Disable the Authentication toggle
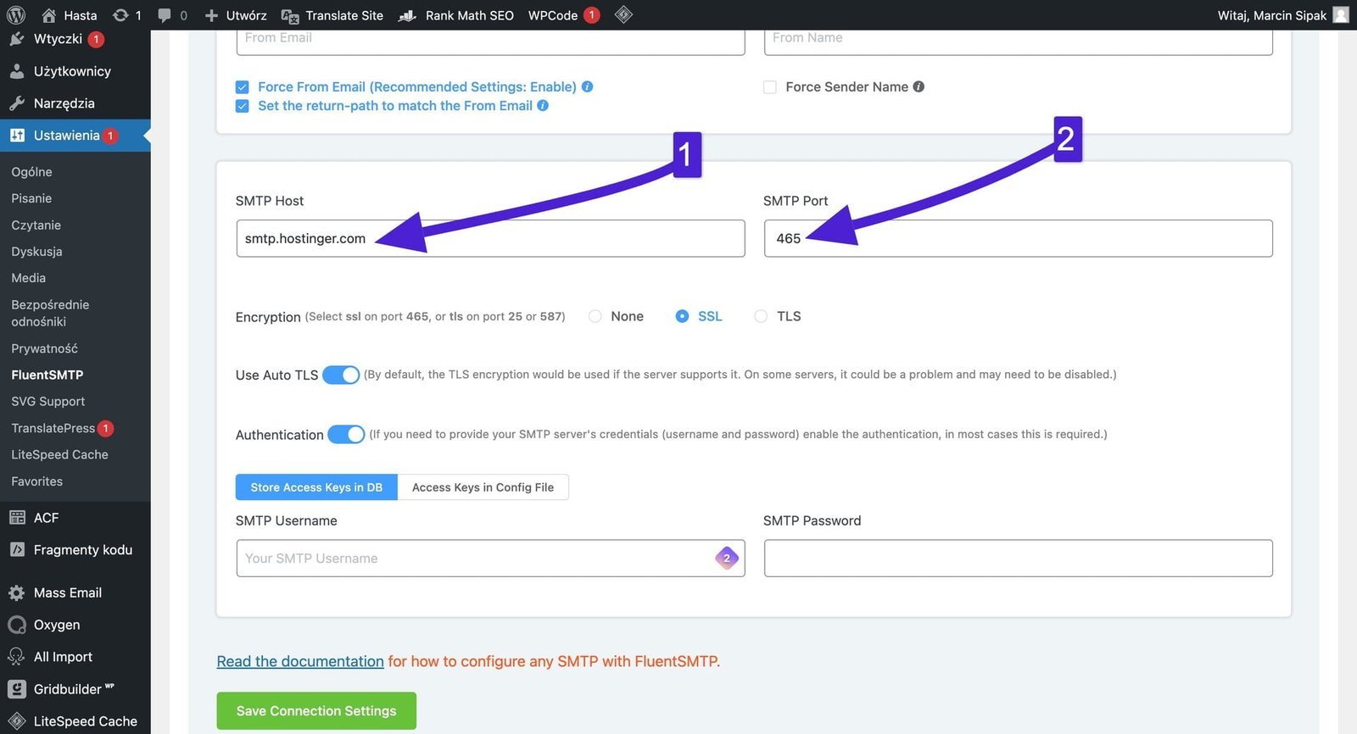1357x734 pixels. 346,434
